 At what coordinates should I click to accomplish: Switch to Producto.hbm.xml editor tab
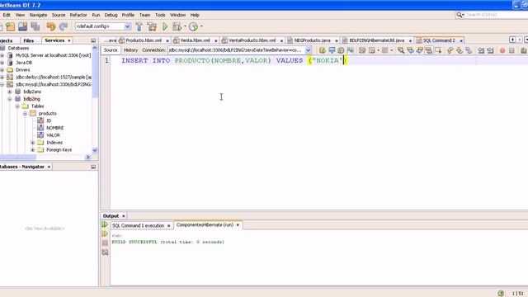coord(144,40)
